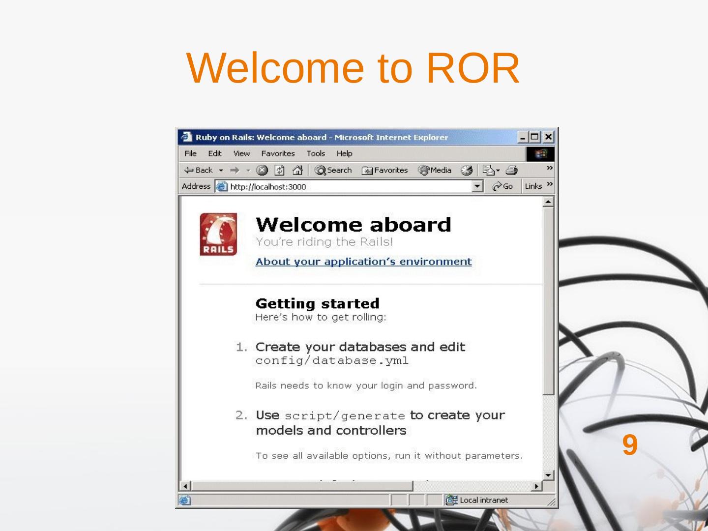Open the Edit menu
This screenshot has width=708, height=531.
click(215, 153)
